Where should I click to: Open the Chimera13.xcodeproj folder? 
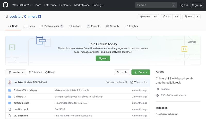pyautogui.click(x=25, y=90)
